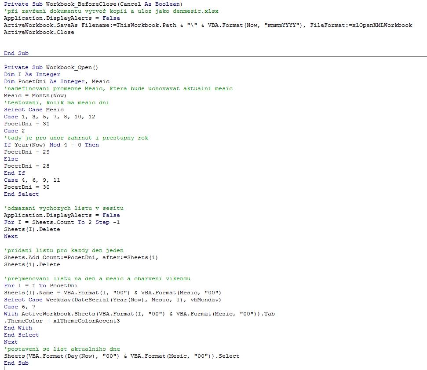
Task: Click the 'ActiveWorkbook.SaveAs Filename' line
Action: click(x=208, y=25)
